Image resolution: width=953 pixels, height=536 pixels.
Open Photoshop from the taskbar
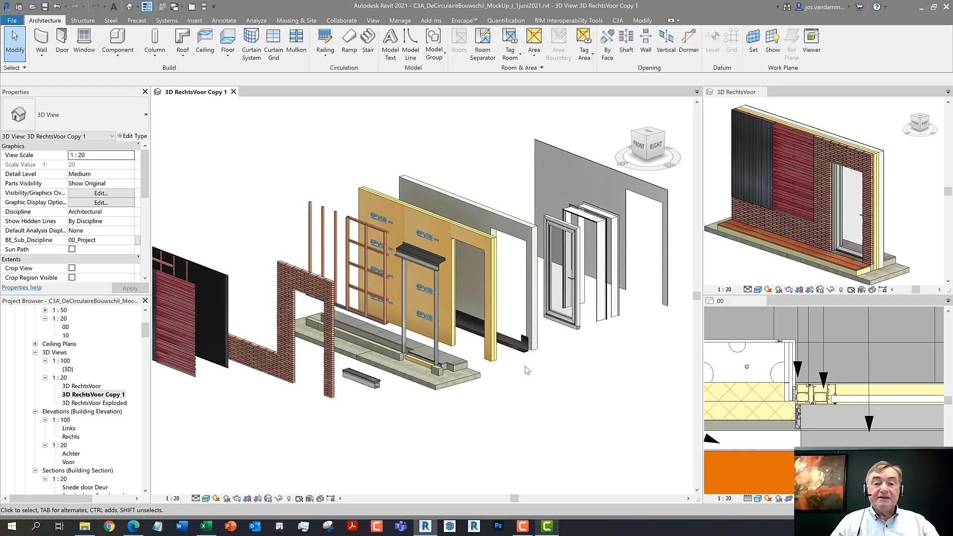(498, 526)
